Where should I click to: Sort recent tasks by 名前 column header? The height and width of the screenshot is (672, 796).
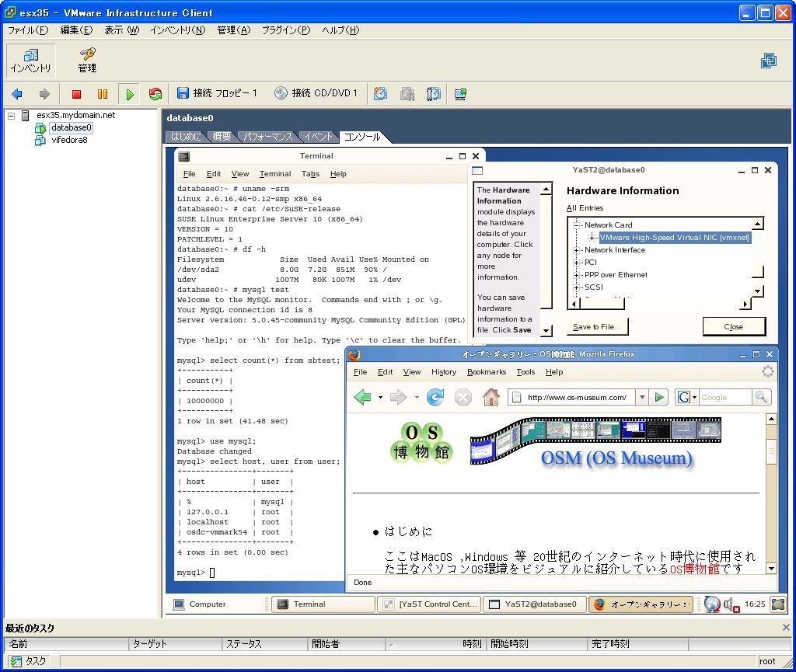tap(67, 644)
